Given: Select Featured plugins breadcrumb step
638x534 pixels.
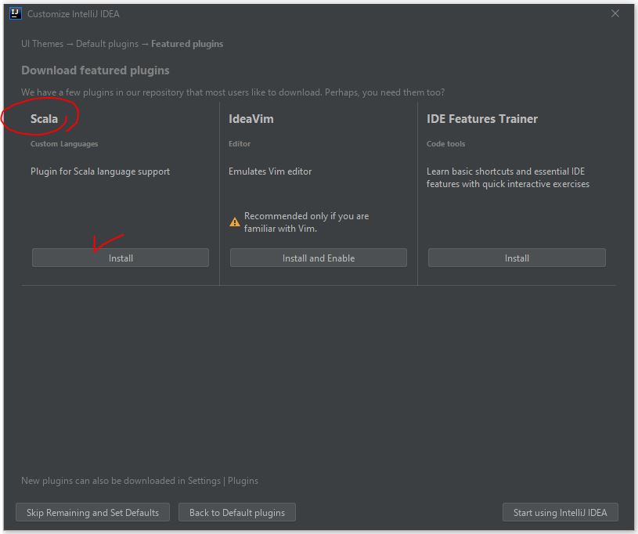Looking at the screenshot, I should (187, 44).
